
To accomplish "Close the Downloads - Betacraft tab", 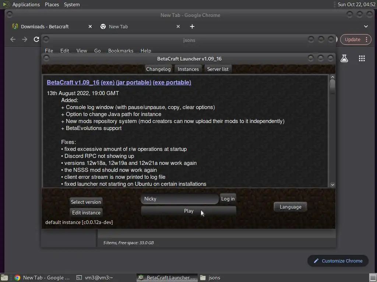I will [90, 26].
